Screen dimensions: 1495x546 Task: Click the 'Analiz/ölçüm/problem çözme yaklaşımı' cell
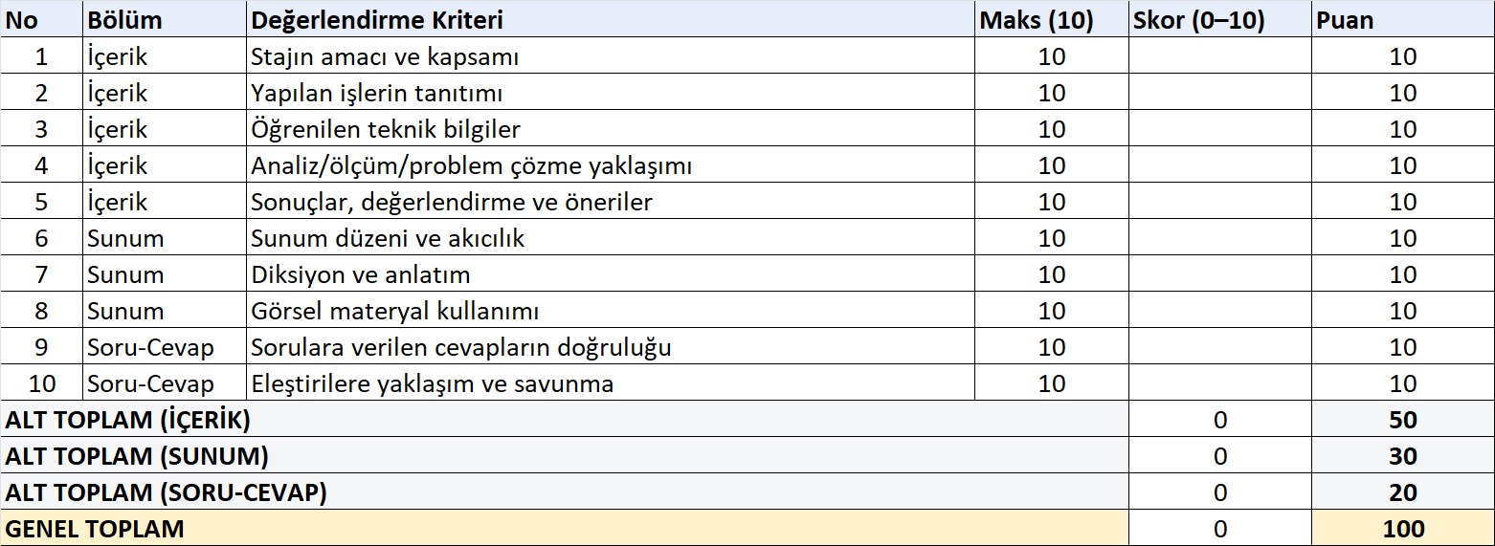coord(471,165)
